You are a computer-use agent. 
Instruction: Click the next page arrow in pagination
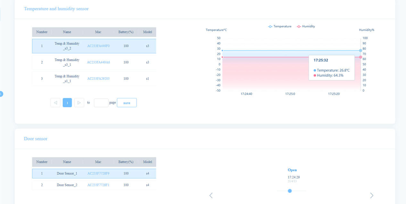pyautogui.click(x=79, y=102)
